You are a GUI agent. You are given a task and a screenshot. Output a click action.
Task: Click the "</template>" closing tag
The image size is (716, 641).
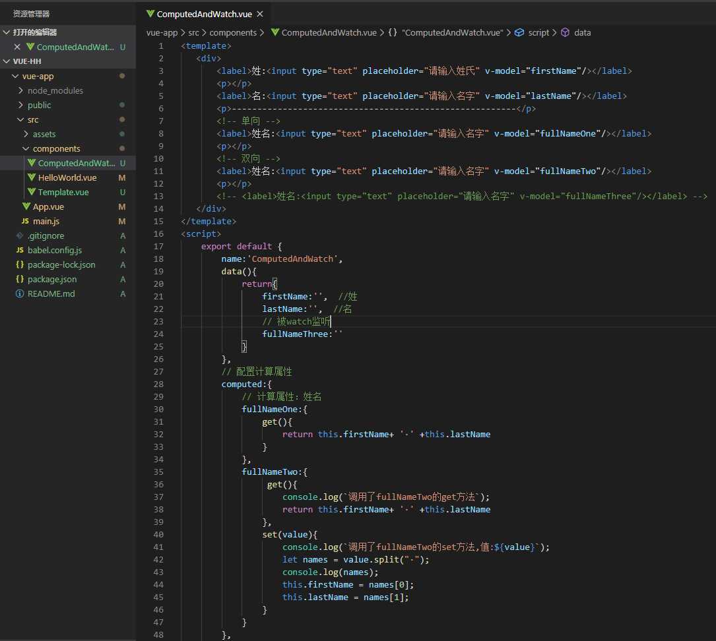click(209, 222)
